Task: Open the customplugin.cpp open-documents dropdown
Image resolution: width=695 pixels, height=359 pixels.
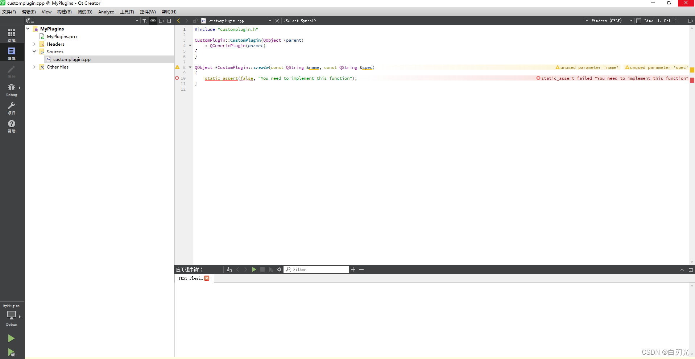Action: (270, 21)
